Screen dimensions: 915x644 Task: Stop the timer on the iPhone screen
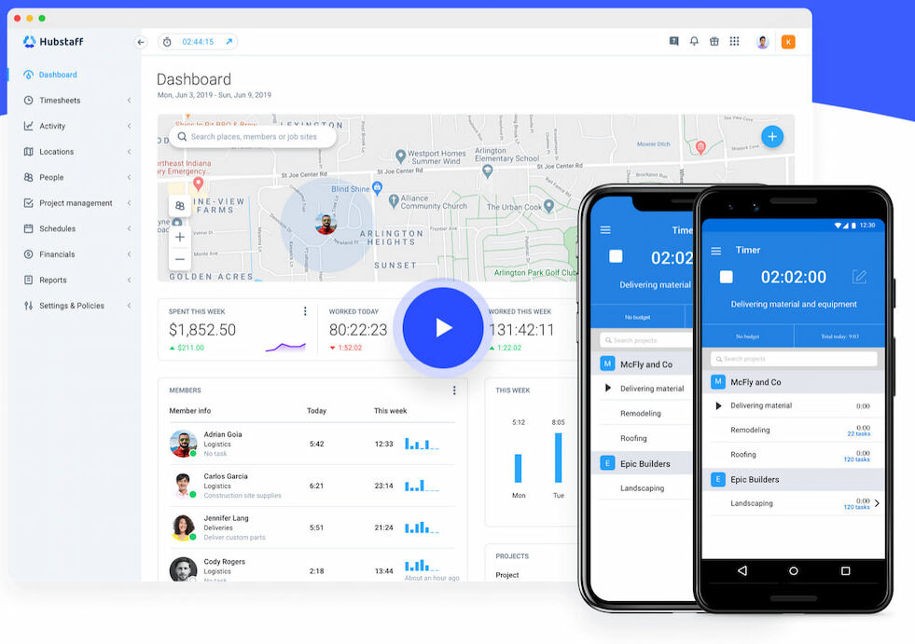pyautogui.click(x=616, y=256)
